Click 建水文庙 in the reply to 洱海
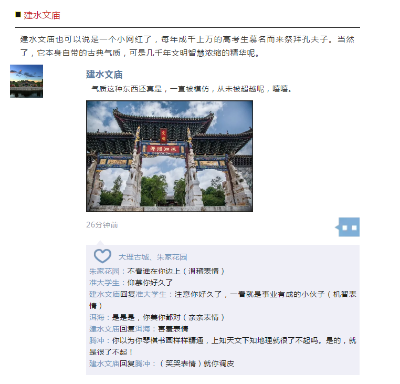The width and height of the screenshot is (400, 384). click(104, 329)
